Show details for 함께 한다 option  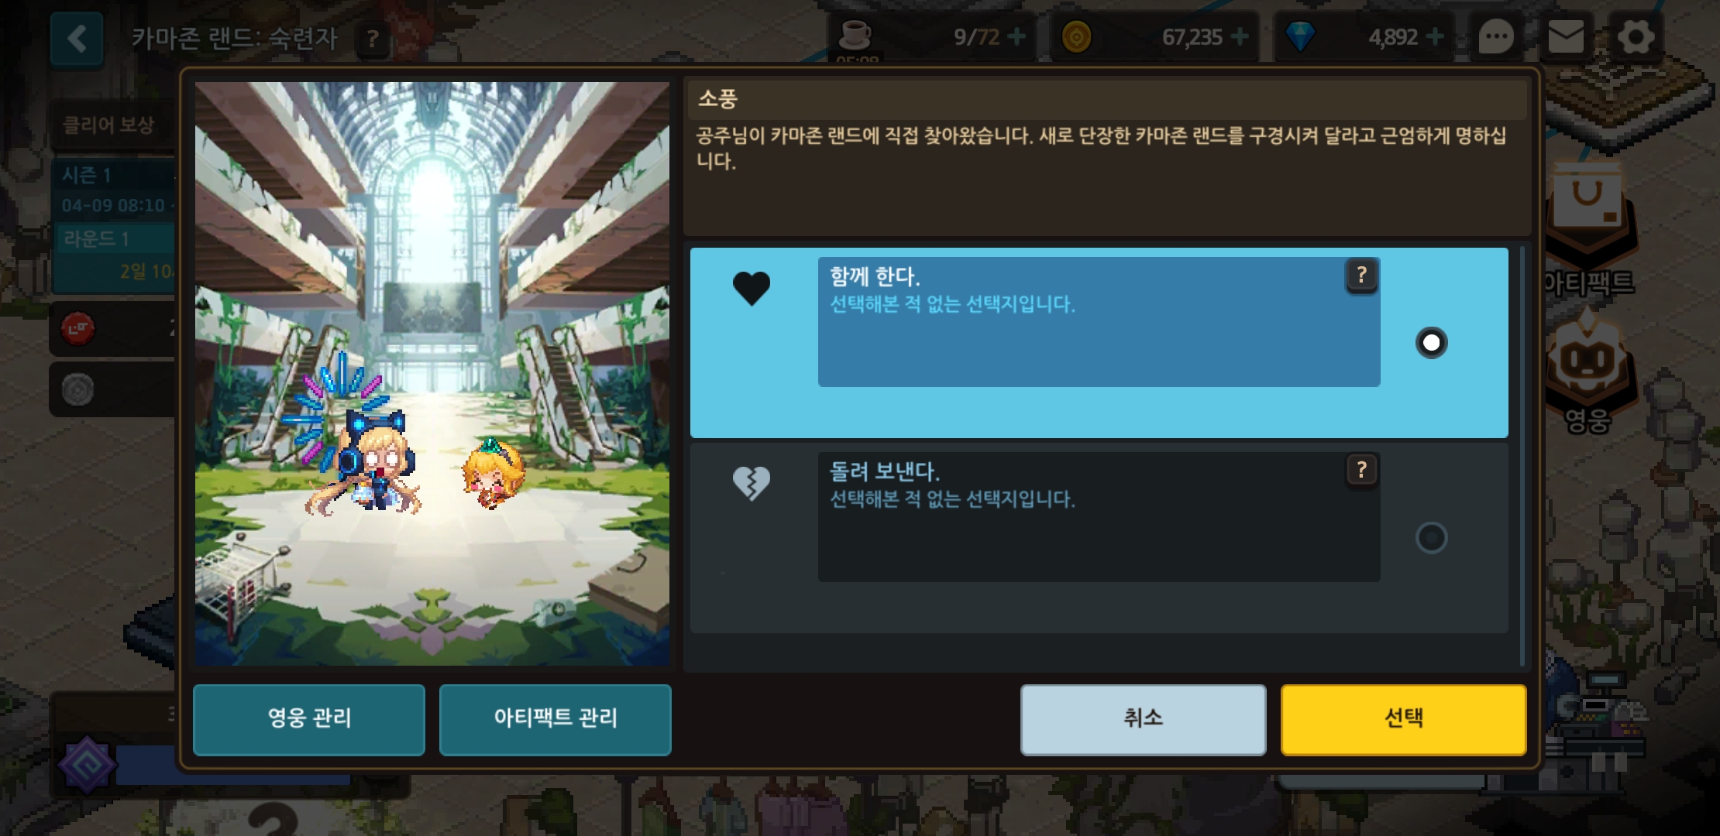[x=1361, y=275]
